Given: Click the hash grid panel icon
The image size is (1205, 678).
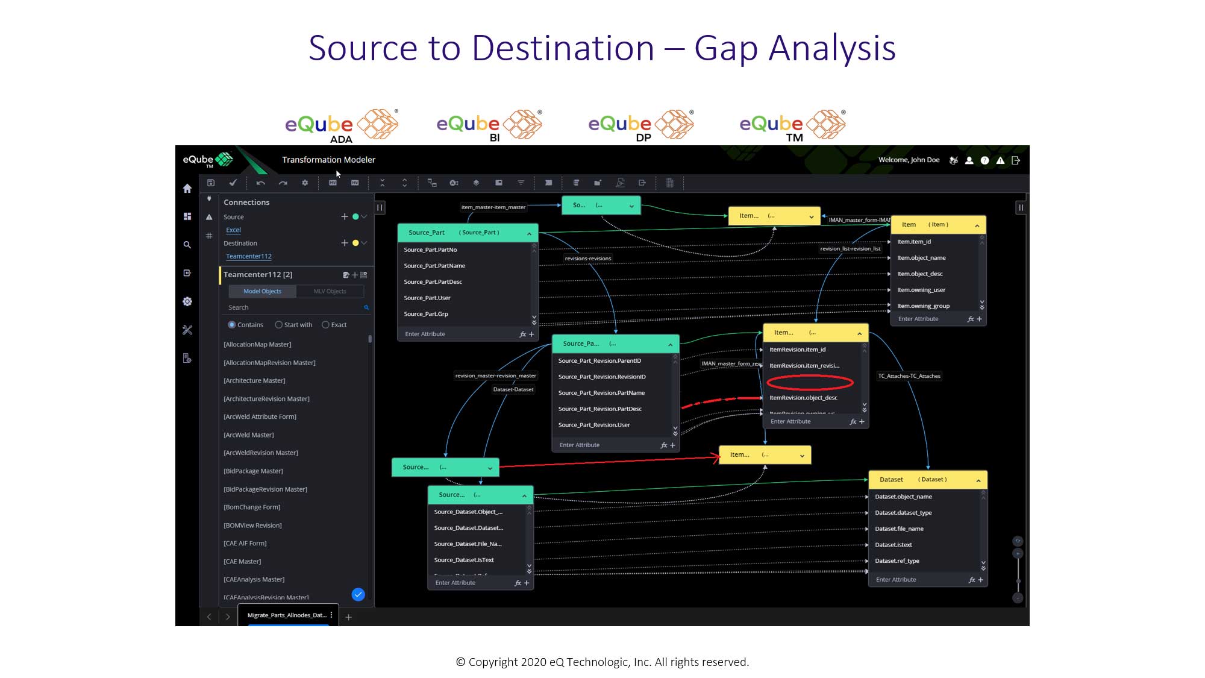Looking at the screenshot, I should [209, 236].
